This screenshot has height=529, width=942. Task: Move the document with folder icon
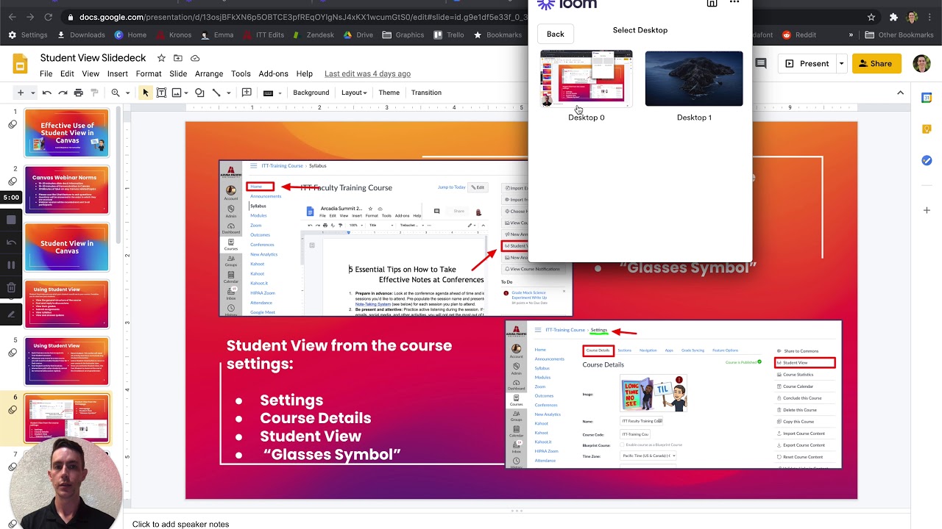click(x=178, y=58)
